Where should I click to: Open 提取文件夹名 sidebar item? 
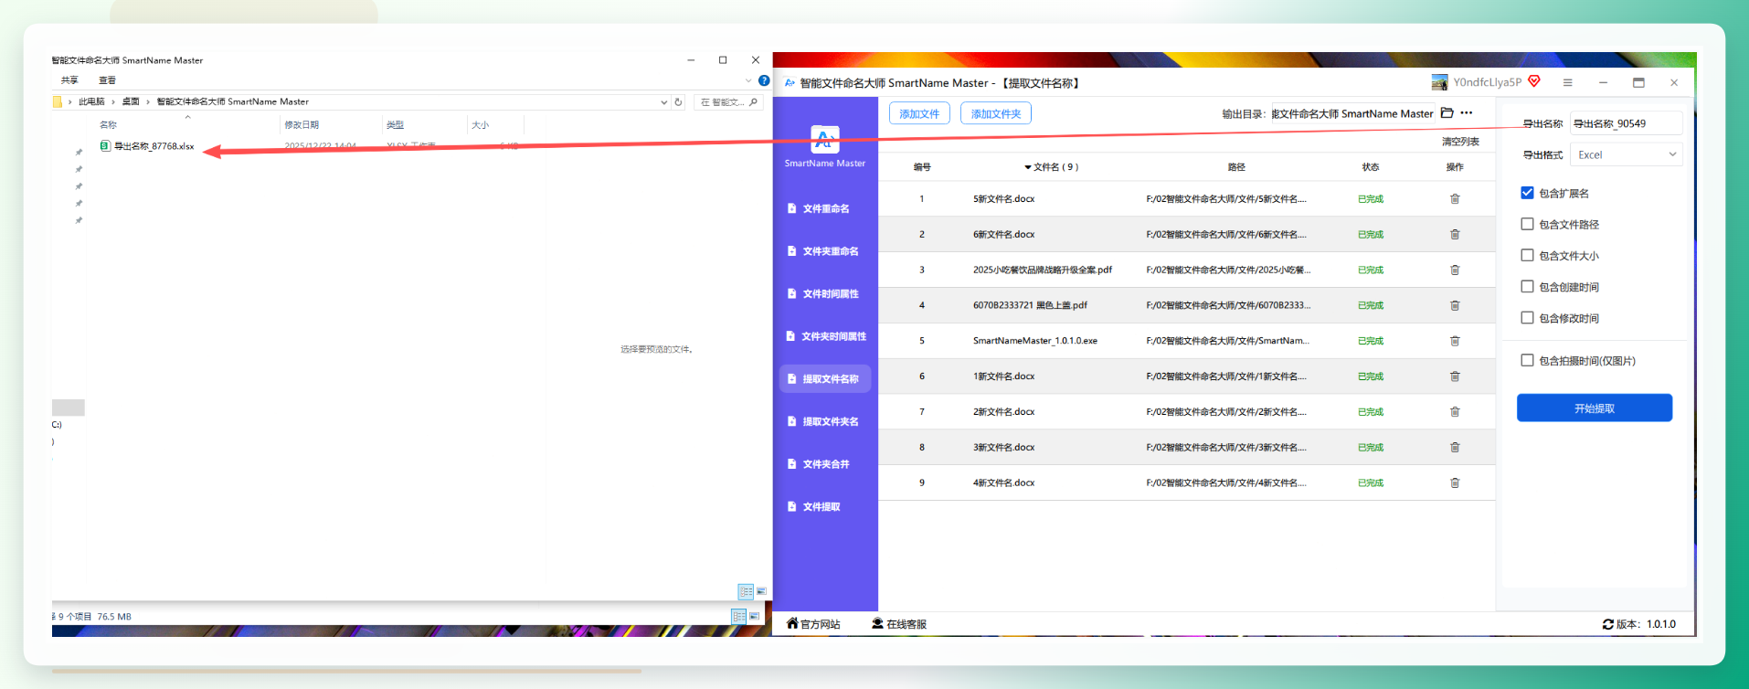point(825,421)
